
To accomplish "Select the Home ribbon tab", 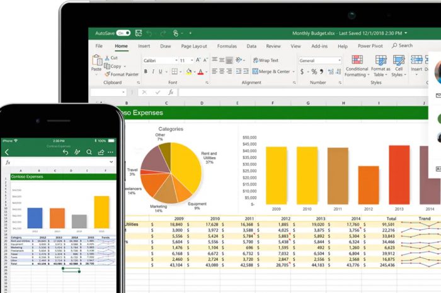I will pyautogui.click(x=121, y=46).
